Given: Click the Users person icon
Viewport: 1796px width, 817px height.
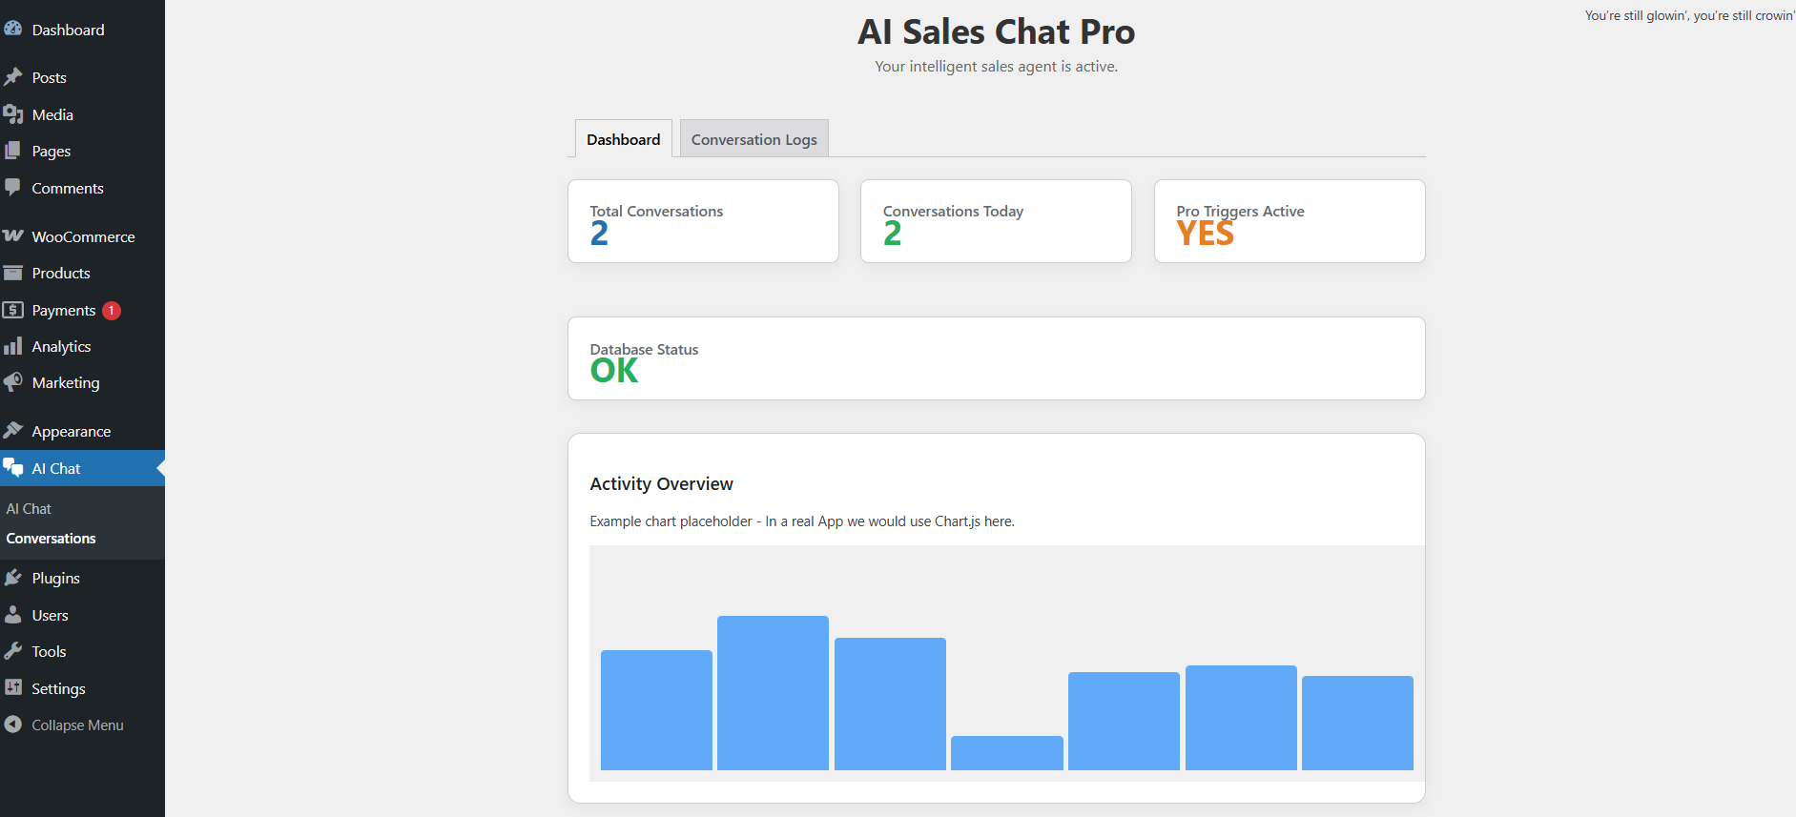Looking at the screenshot, I should pyautogui.click(x=13, y=615).
